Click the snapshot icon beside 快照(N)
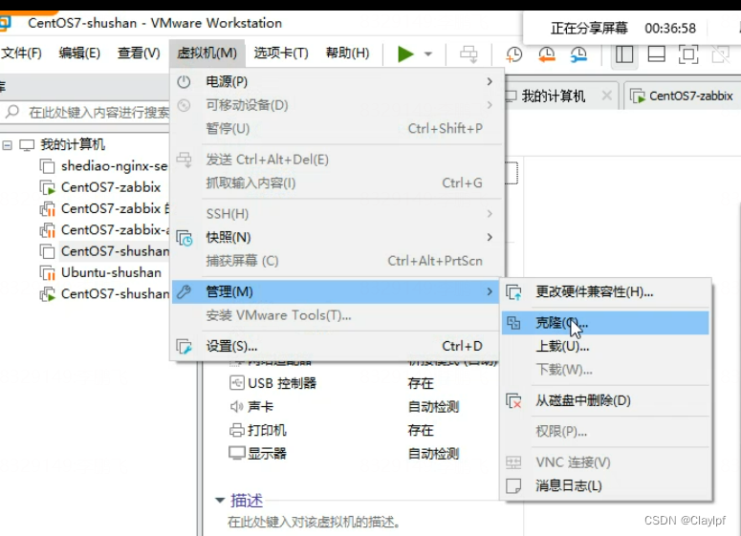Image resolution: width=741 pixels, height=536 pixels. [185, 238]
